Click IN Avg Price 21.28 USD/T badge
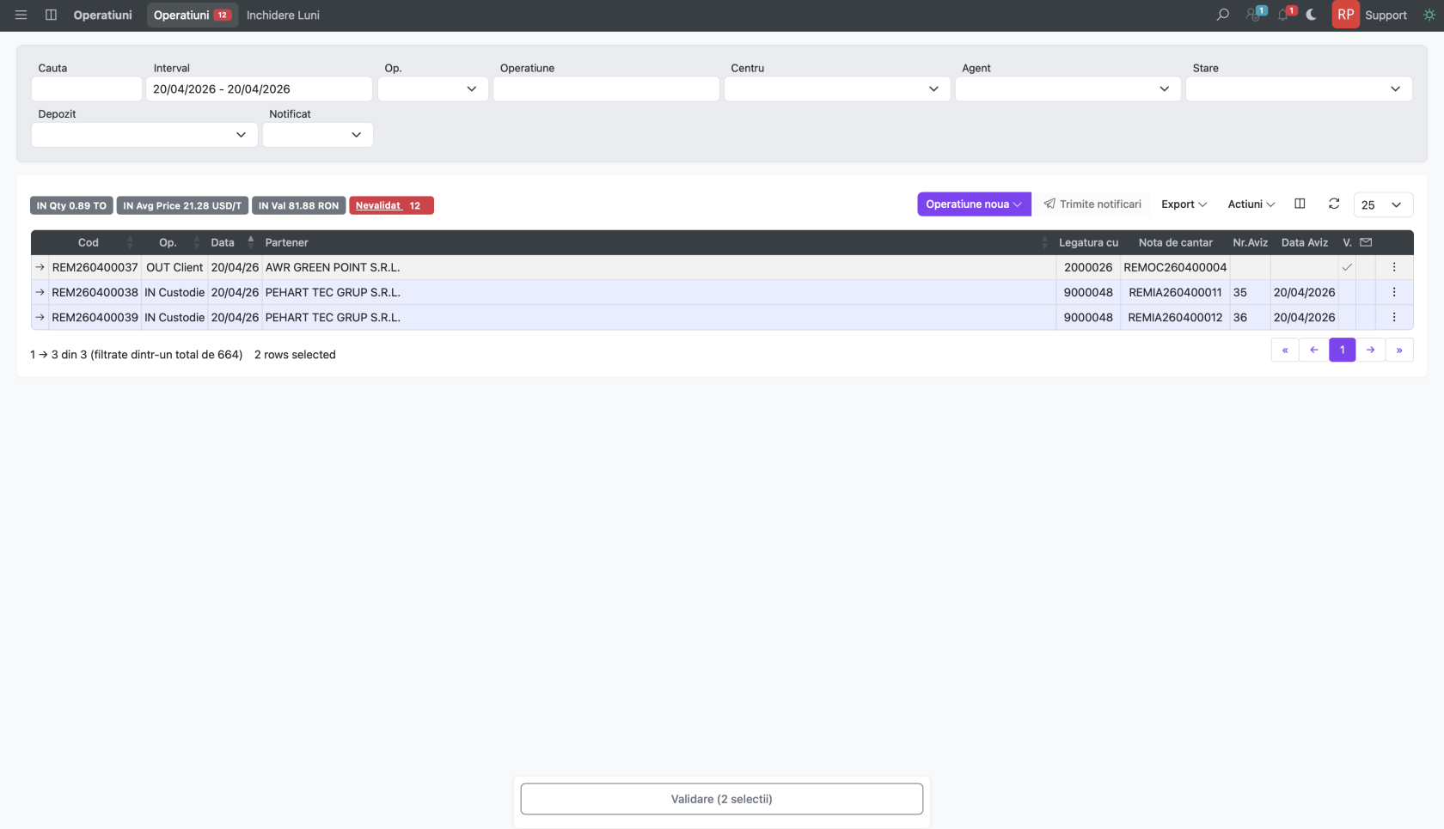The image size is (1444, 829). (182, 205)
